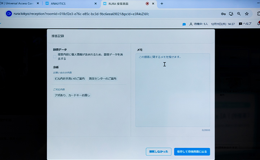The image size is (260, 160).
Task: Select the 防災センターのご案内 tag
Action: [x=103, y=78]
